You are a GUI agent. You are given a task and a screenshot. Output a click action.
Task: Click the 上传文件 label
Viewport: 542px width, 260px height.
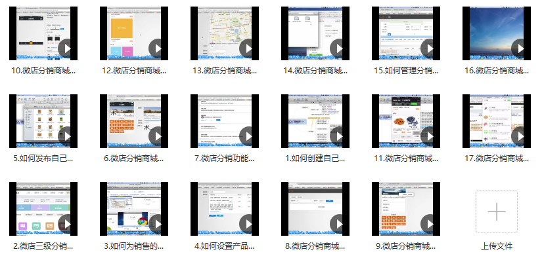497,246
